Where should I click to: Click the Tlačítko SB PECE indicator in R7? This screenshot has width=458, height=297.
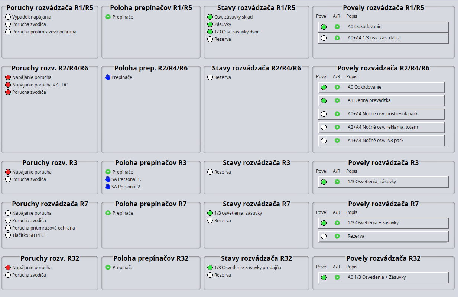pos(8,235)
